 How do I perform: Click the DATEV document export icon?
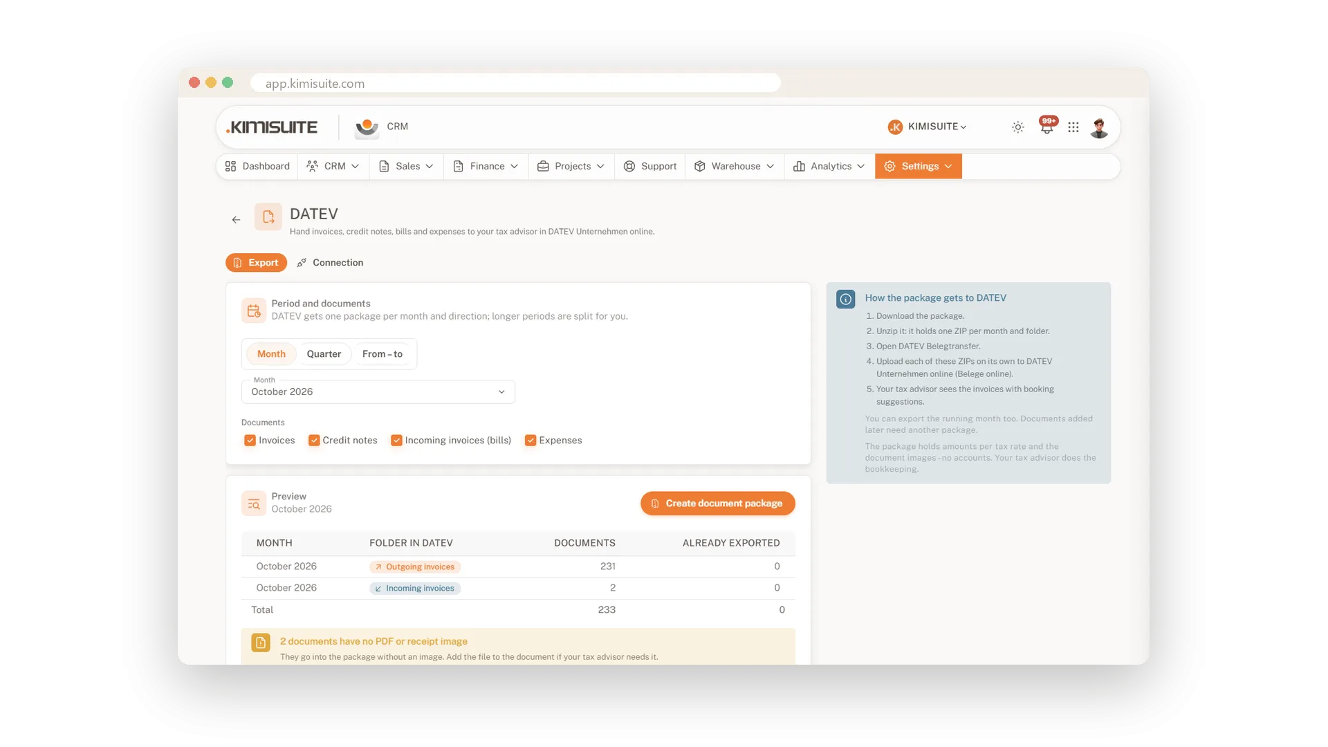point(268,216)
